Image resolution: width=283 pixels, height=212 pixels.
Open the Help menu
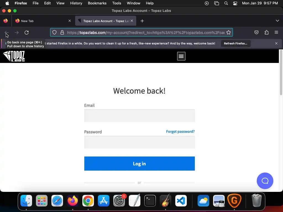pyautogui.click(x=150, y=3)
